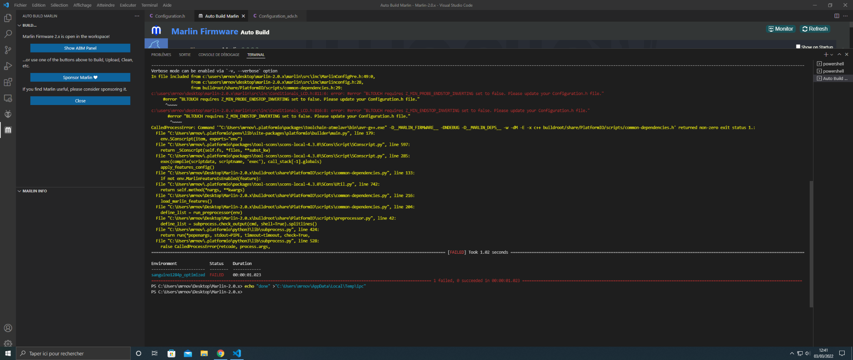This screenshot has height=360, width=853.
Task: Open the Extensions view
Action: click(x=8, y=82)
